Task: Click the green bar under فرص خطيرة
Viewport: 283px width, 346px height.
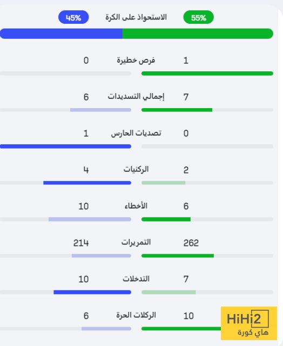Action: (207, 74)
